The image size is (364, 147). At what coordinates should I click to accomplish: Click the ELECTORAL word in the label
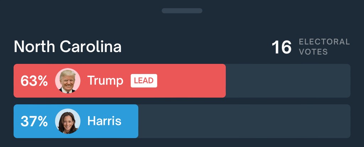pyautogui.click(x=324, y=42)
